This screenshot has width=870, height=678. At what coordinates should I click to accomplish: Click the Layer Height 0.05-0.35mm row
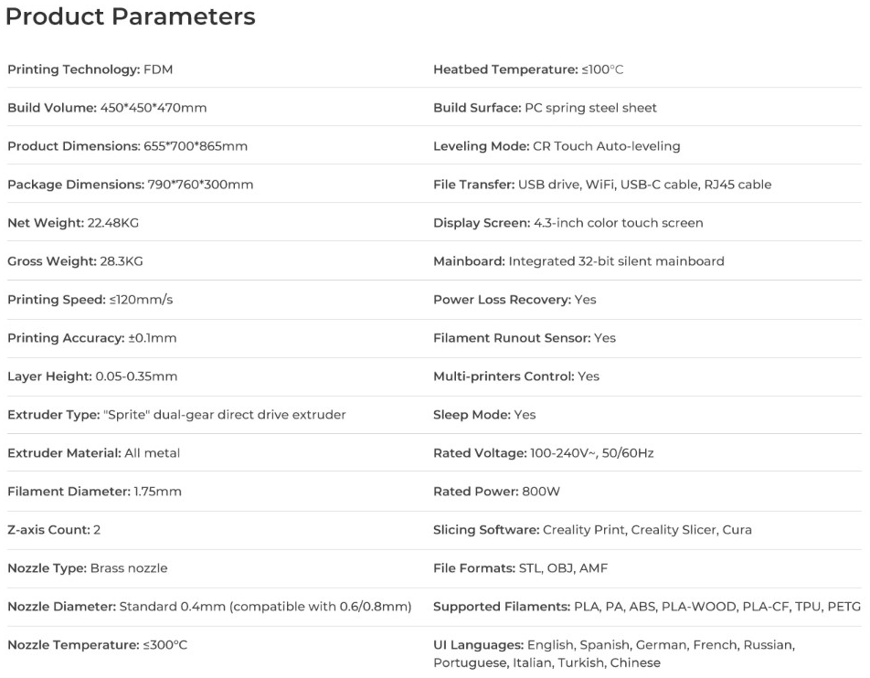pyautogui.click(x=92, y=376)
